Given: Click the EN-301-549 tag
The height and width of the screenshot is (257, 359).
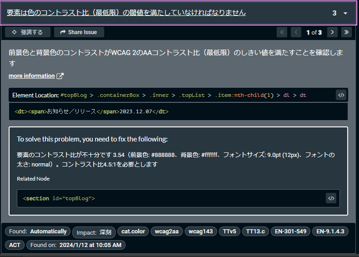Looking at the screenshot, I should click(290, 232).
